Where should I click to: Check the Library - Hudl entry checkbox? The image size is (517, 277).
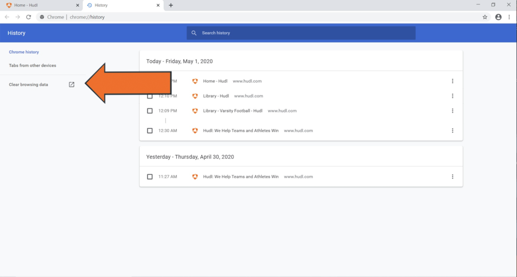click(x=150, y=96)
